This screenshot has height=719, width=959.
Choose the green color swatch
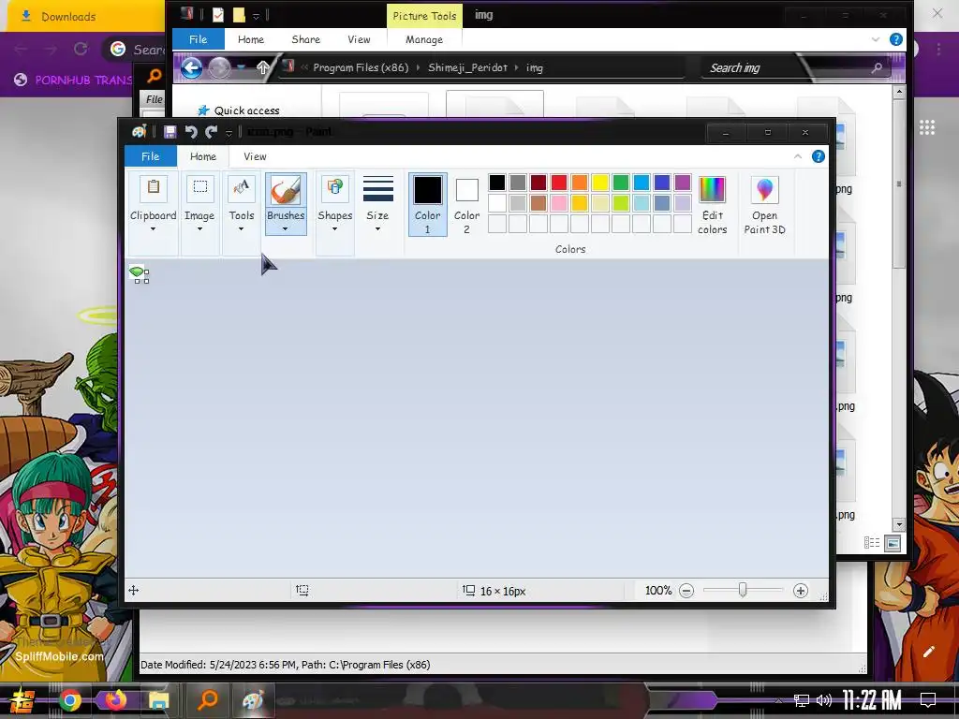621,183
